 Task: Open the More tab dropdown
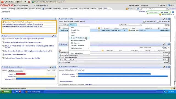click(x=108, y=9)
